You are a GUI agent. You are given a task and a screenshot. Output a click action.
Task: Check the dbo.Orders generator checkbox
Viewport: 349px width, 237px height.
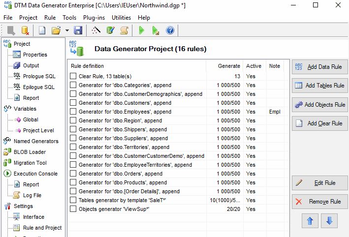click(73, 174)
